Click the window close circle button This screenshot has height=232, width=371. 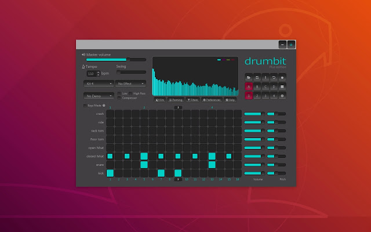(x=291, y=45)
